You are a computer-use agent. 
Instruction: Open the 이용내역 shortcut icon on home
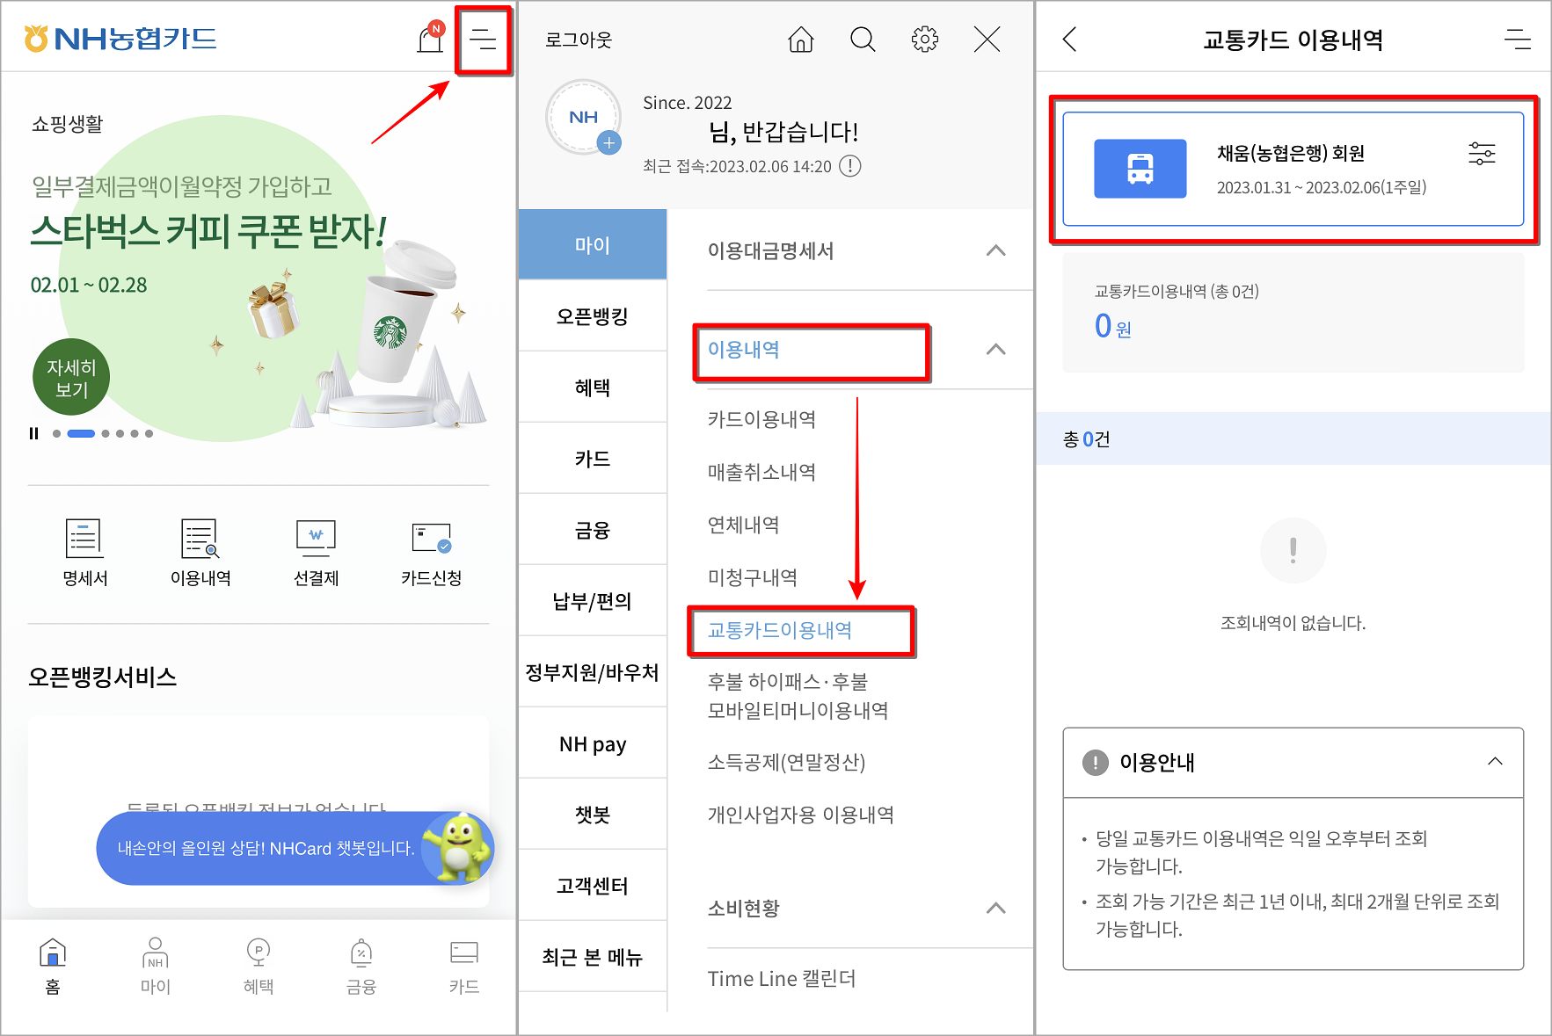pyautogui.click(x=200, y=552)
